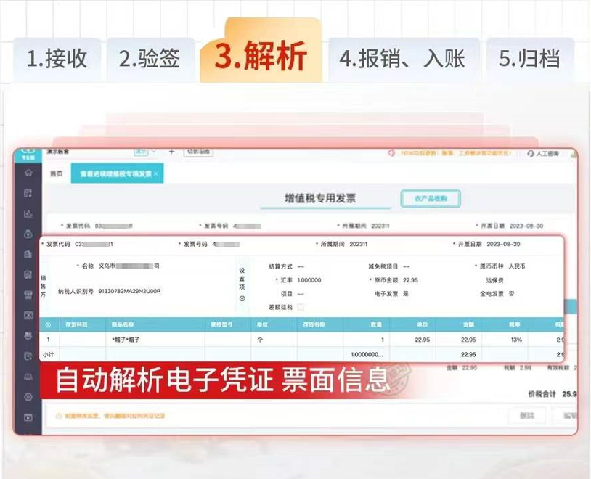
Task: Click the speaker announcement icon
Action: (x=391, y=154)
